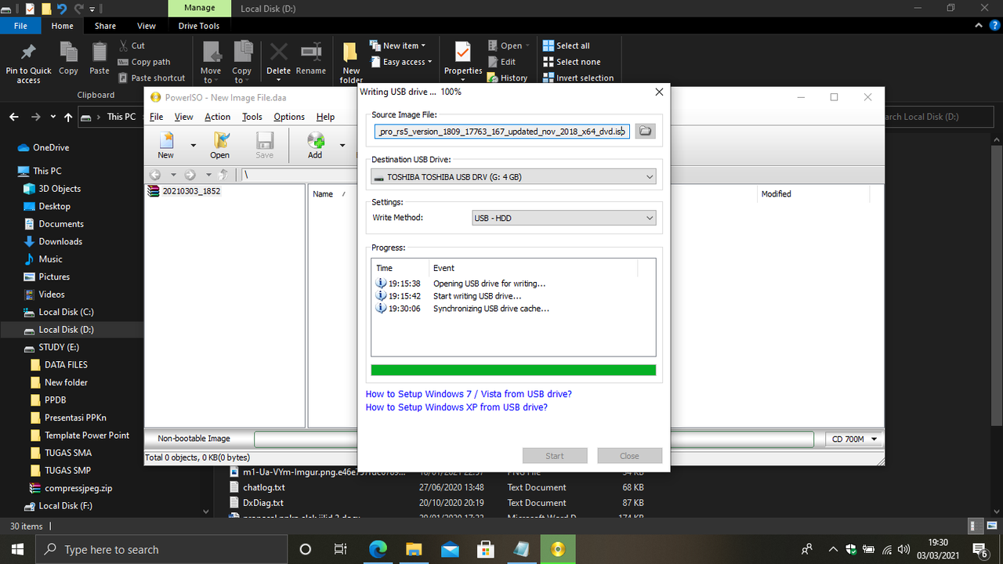Open PowerISO View menu

click(183, 117)
